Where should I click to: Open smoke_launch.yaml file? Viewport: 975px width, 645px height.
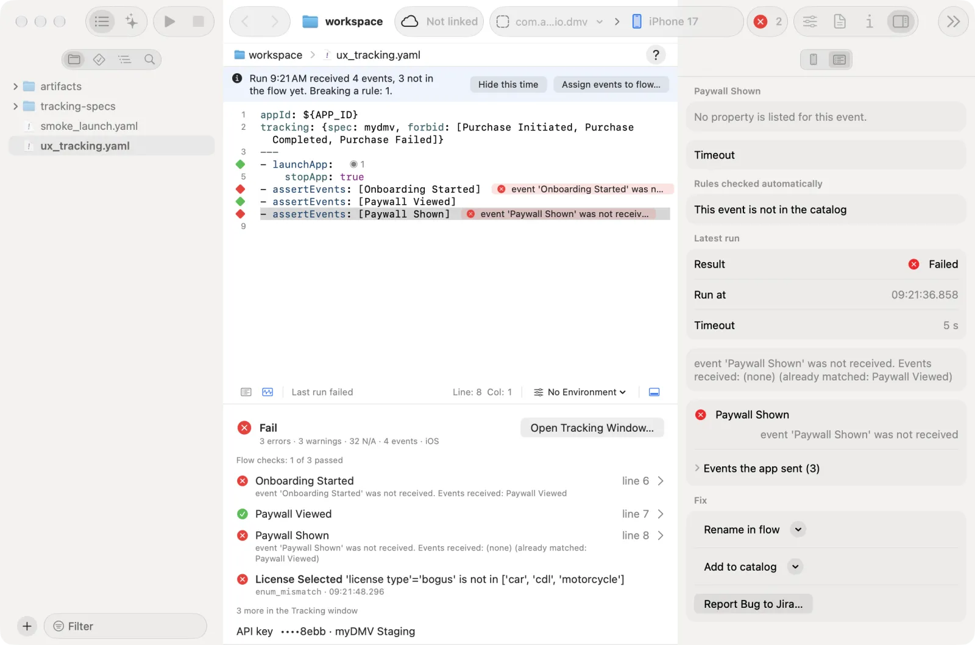(x=89, y=126)
